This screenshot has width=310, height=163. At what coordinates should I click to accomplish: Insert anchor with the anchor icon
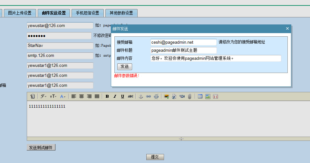pos(140,96)
